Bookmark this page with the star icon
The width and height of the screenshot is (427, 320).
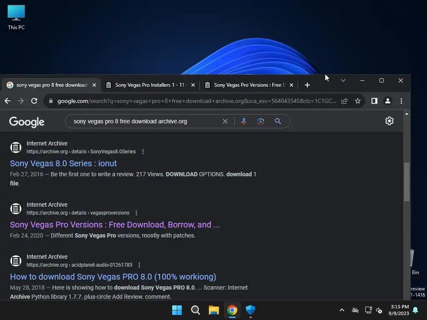click(357, 101)
